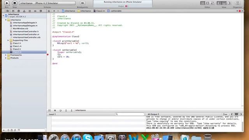Screen dimensions: 249x140
Task: Show the Search navigator
Action: 19,11
